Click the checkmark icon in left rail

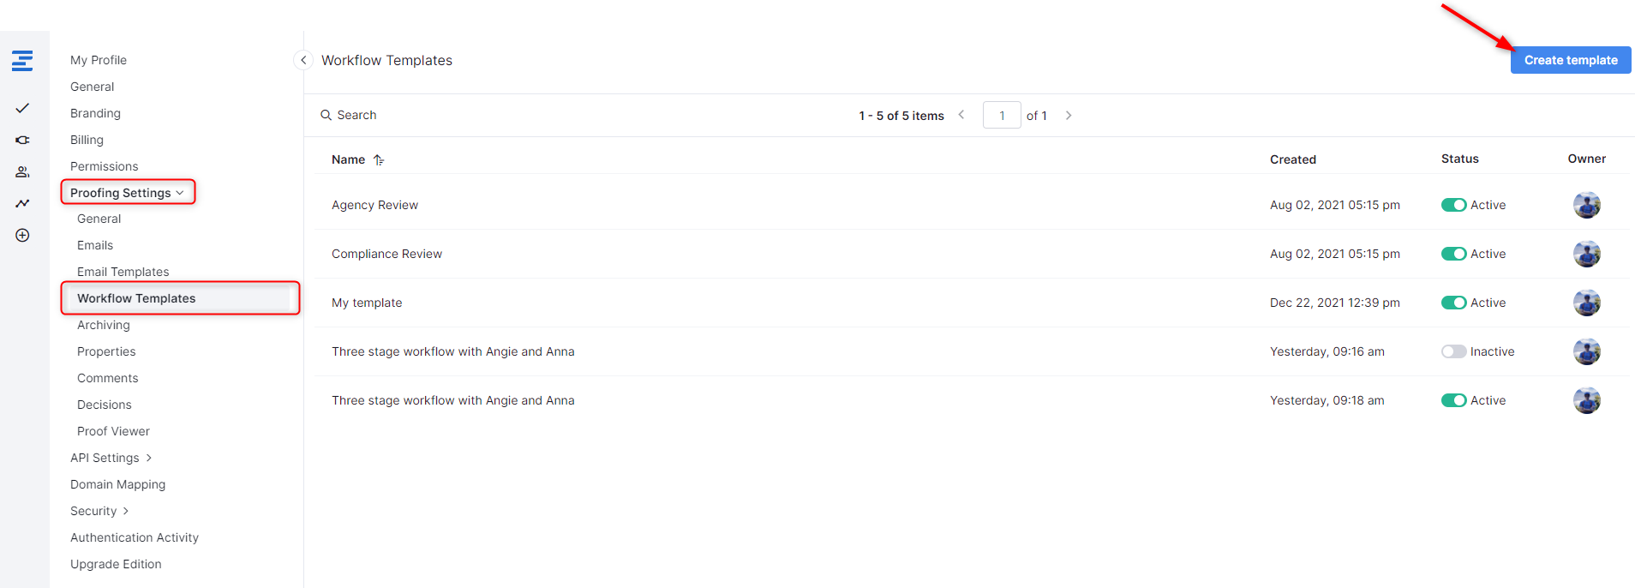22,108
